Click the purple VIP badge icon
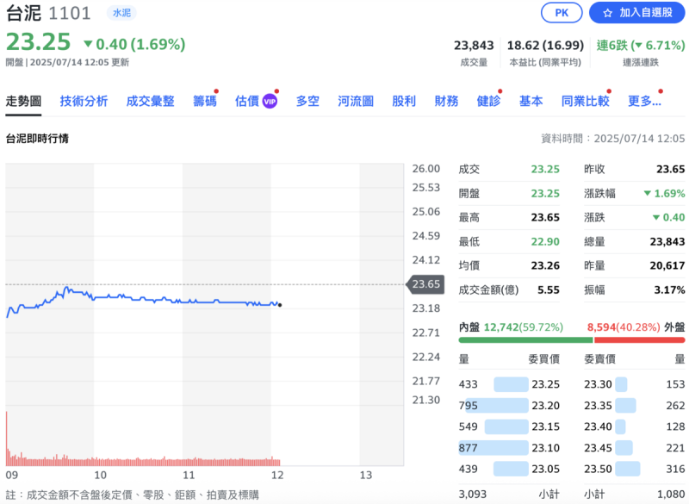Viewport: 689px width, 504px height. coord(270,102)
